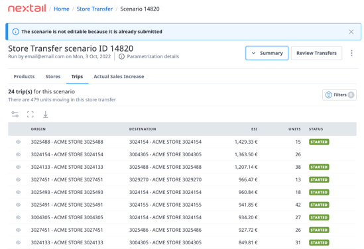Click STARTED badge on 1,207.14 € row
This screenshot has width=364, height=249.
[319, 167]
